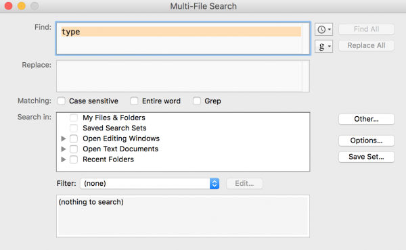
Task: Open the search history clock popup
Action: [x=323, y=30]
